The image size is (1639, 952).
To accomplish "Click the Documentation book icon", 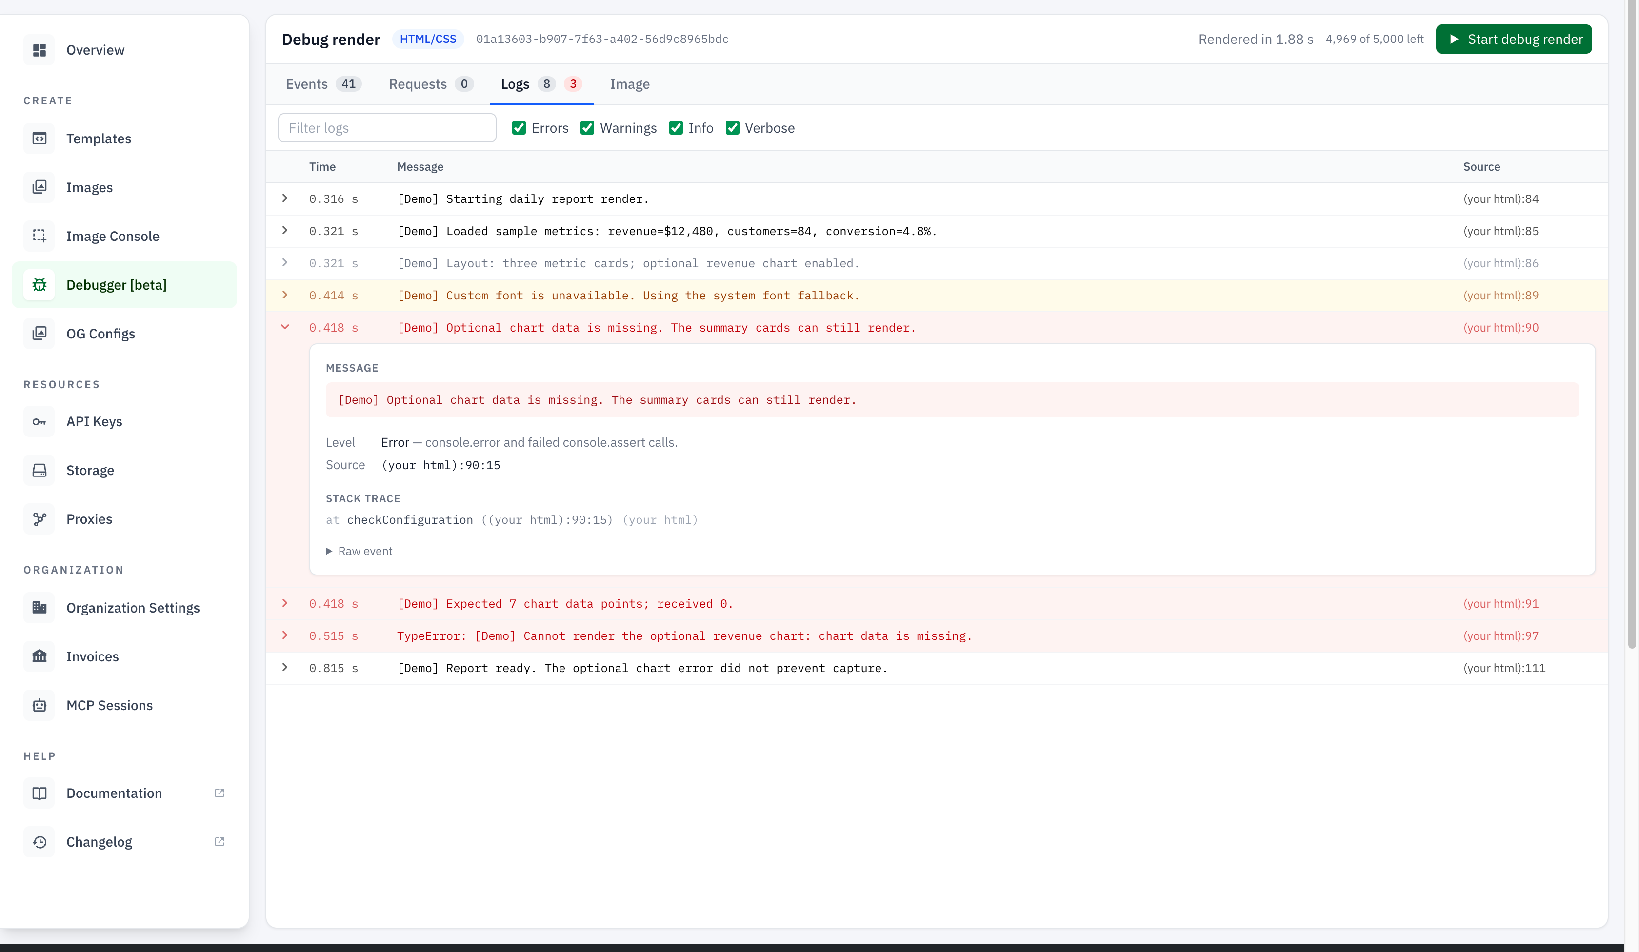I will coord(40,793).
